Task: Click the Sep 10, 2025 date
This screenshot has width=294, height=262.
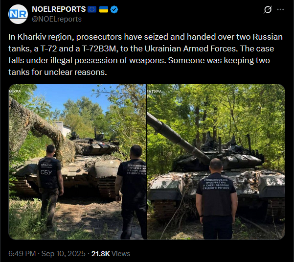Action: [63, 254]
